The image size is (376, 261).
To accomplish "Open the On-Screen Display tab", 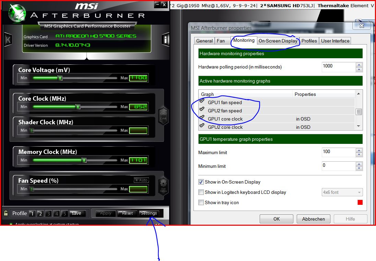I will [278, 41].
